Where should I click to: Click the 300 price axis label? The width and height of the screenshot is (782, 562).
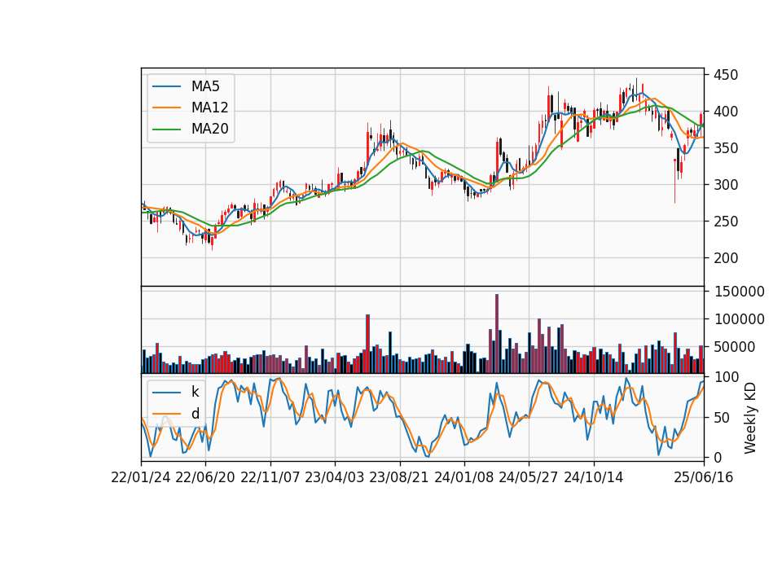point(726,185)
